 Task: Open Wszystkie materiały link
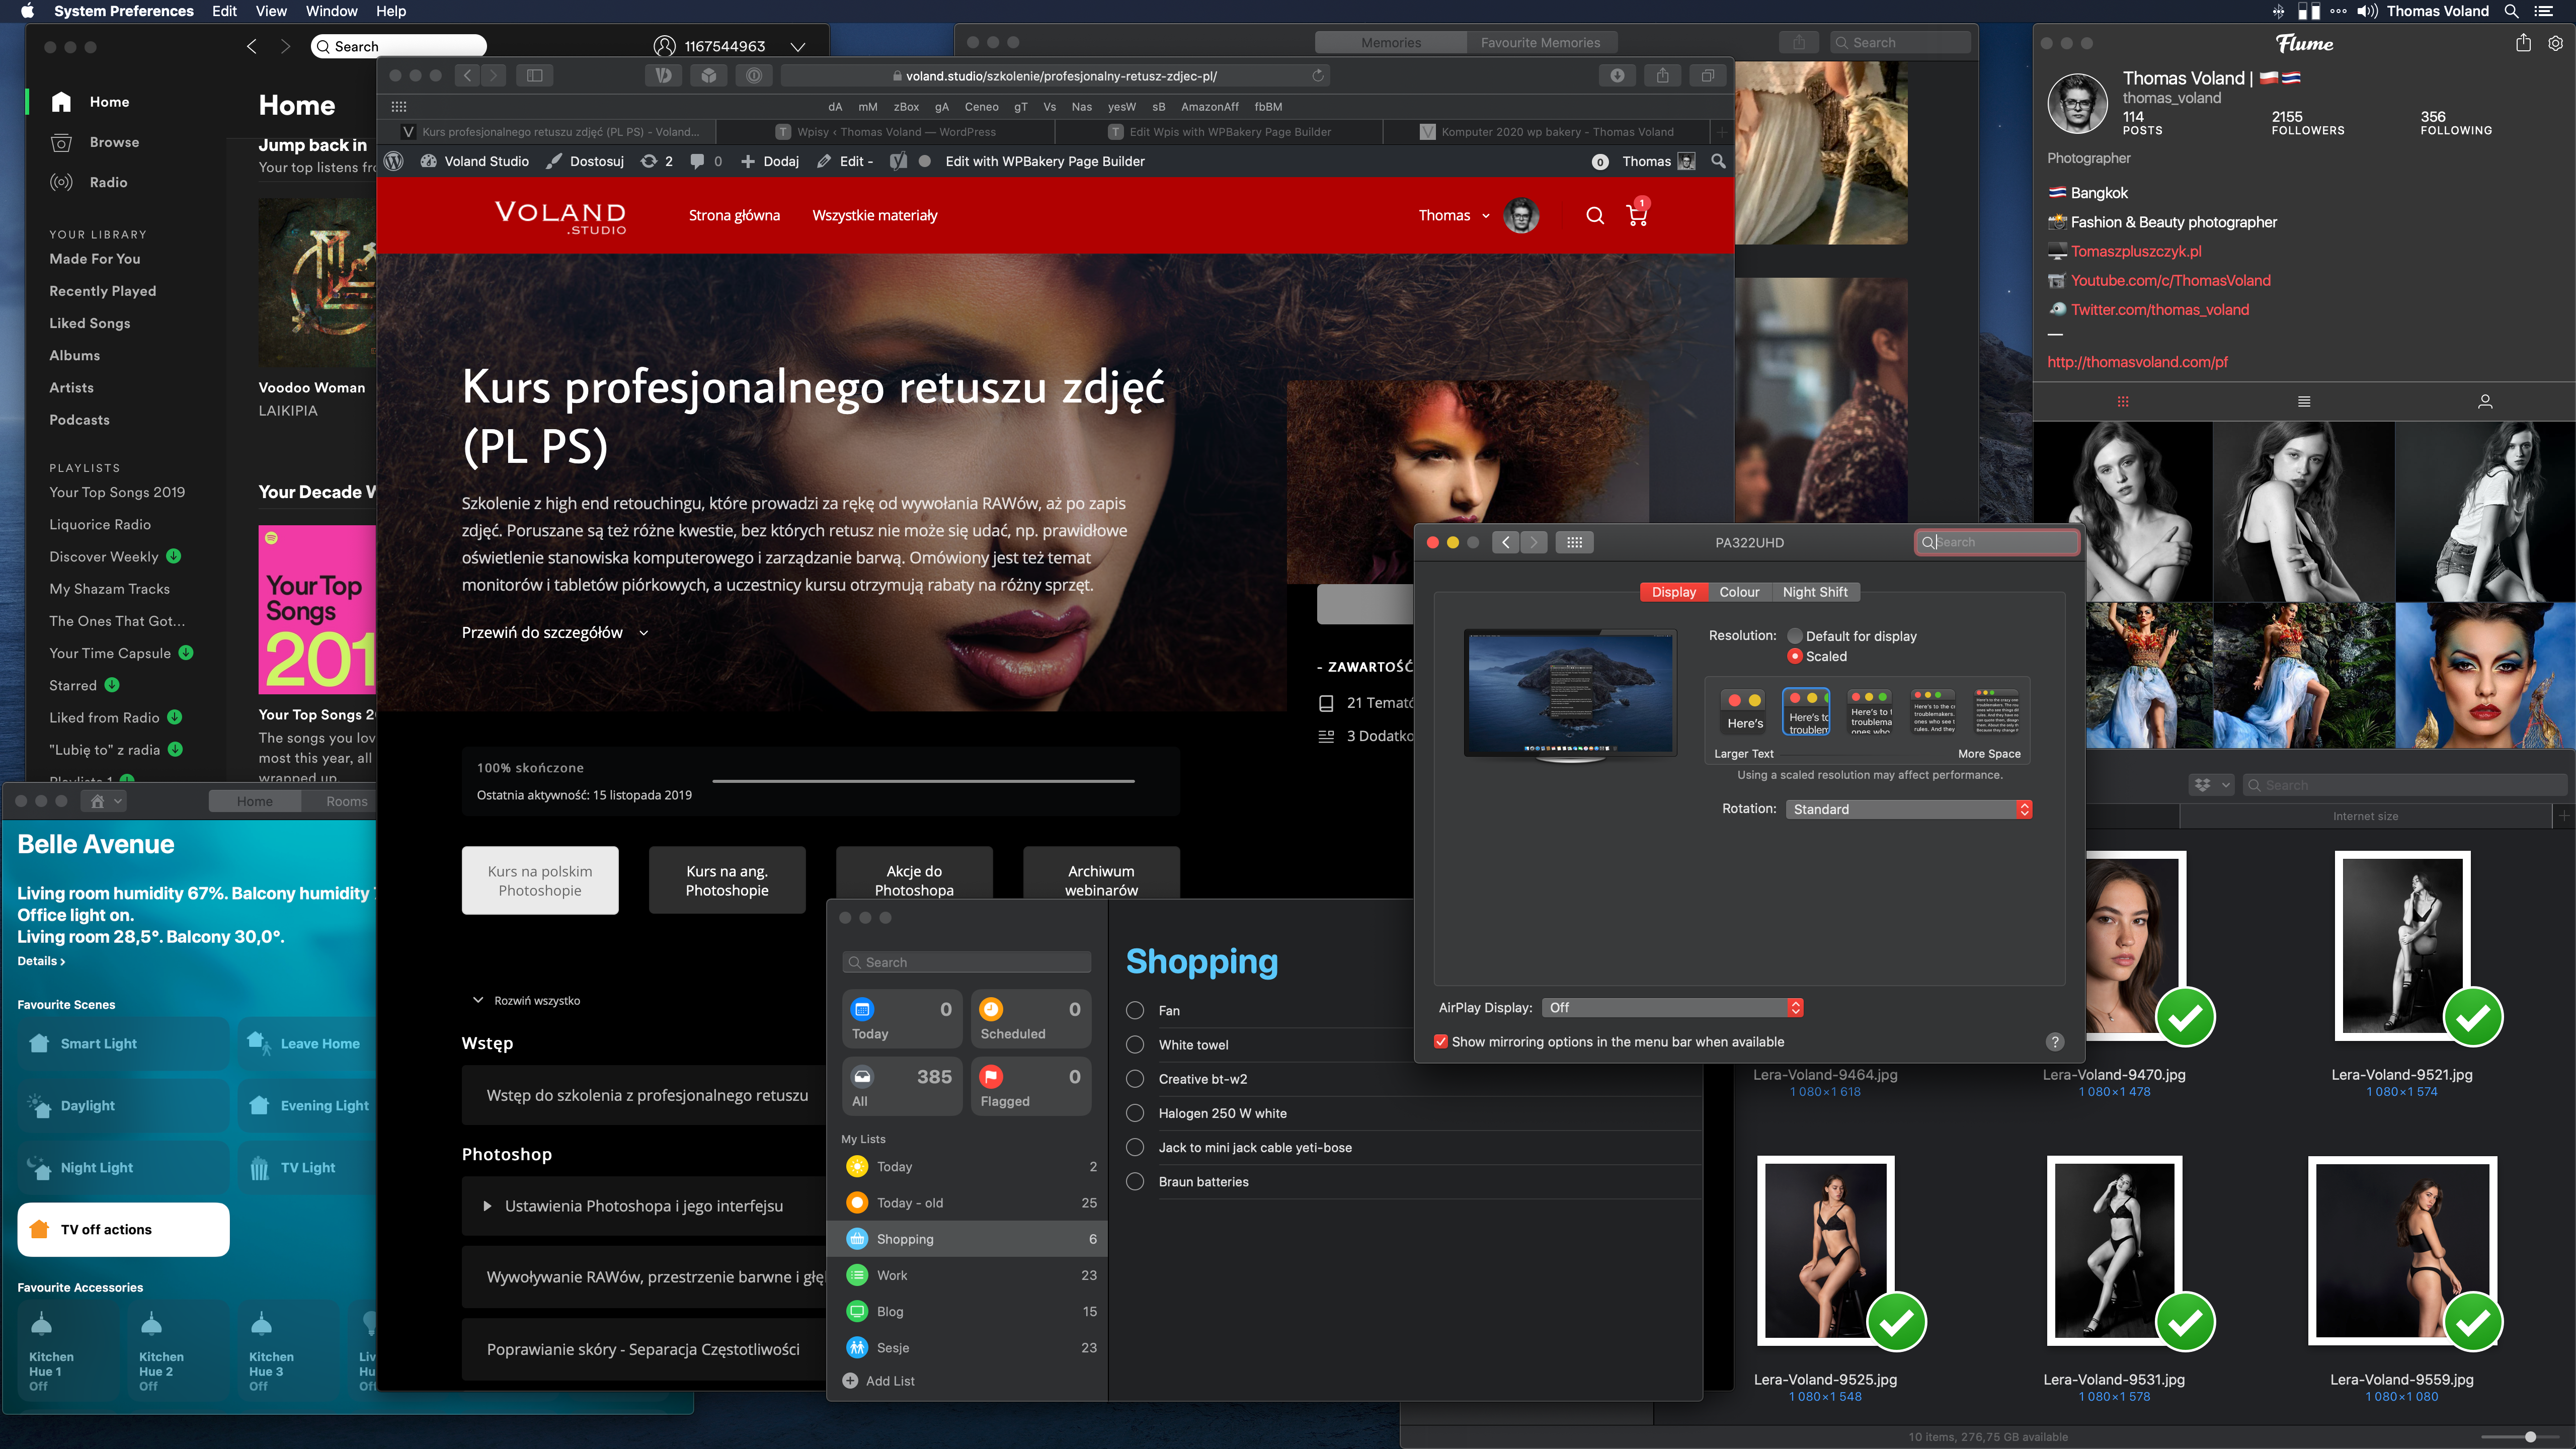click(874, 215)
